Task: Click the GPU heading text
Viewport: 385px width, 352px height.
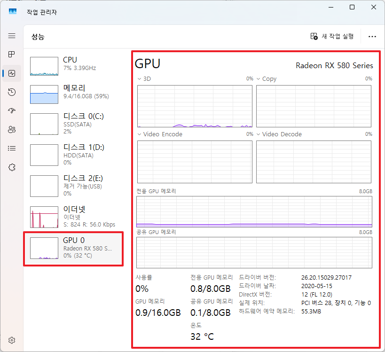Action: 148,63
